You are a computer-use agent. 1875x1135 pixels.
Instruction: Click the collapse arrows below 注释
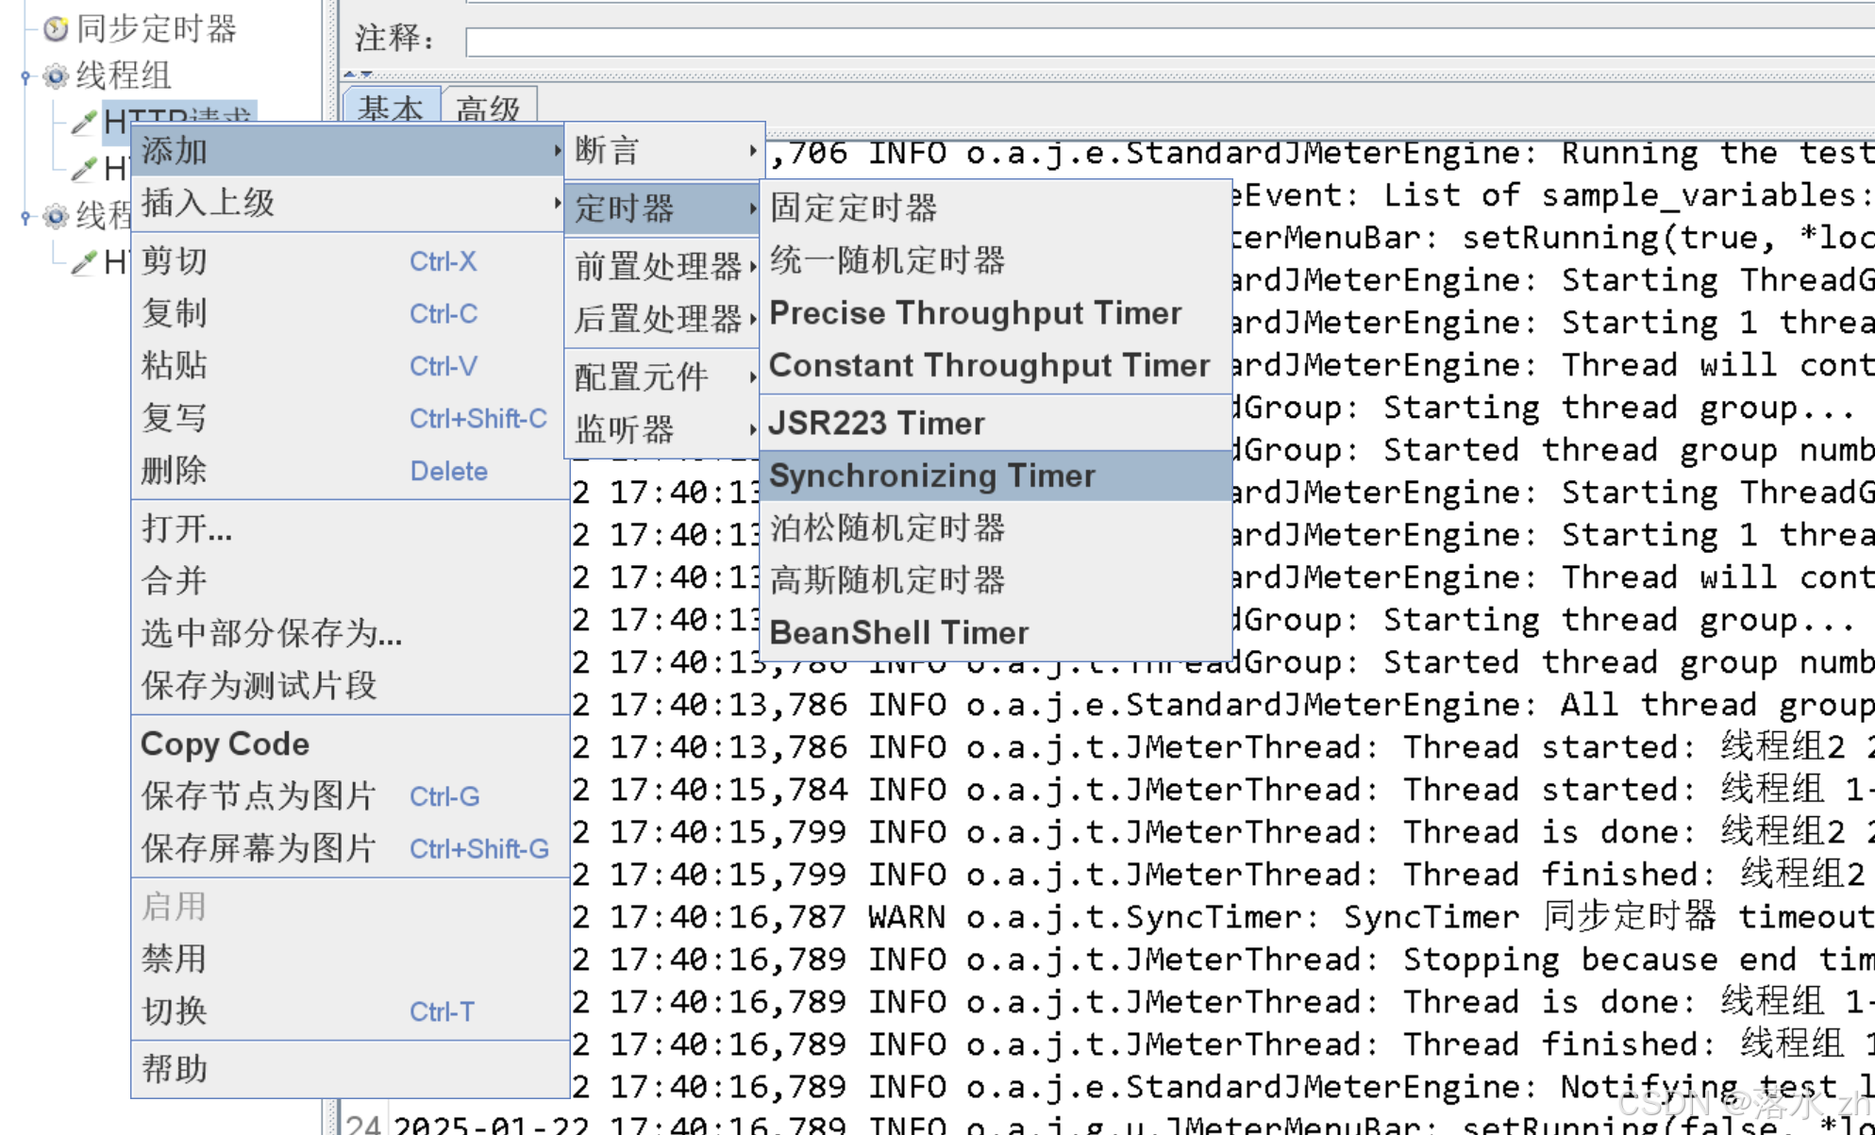click(x=359, y=74)
